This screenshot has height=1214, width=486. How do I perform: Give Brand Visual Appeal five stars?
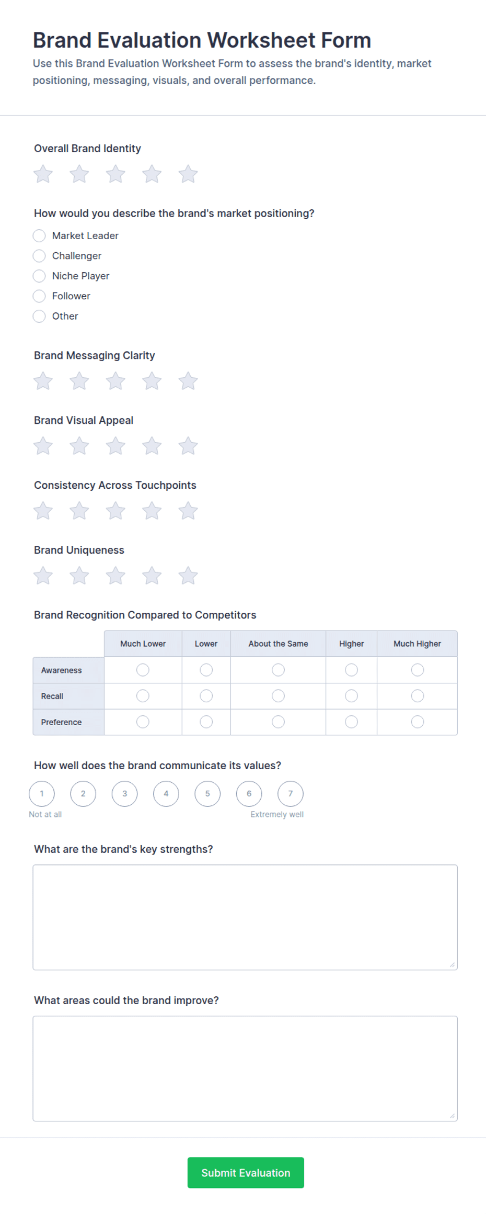[x=188, y=446]
